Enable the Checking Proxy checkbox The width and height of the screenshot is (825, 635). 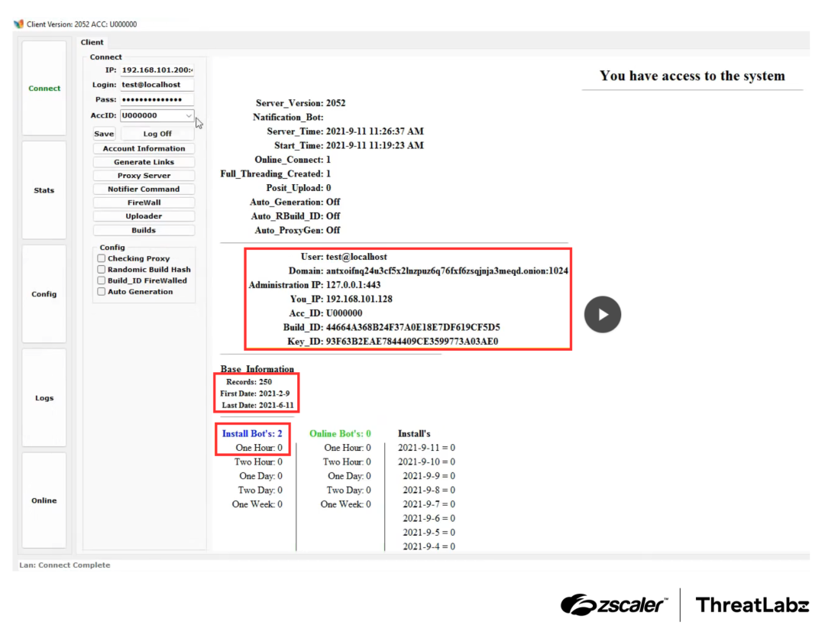pos(102,259)
